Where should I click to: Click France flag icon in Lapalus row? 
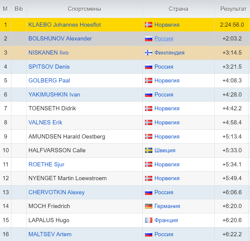[x=149, y=220]
